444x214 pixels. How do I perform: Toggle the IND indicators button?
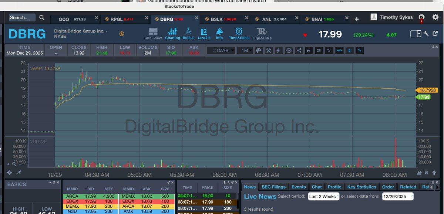point(339,51)
